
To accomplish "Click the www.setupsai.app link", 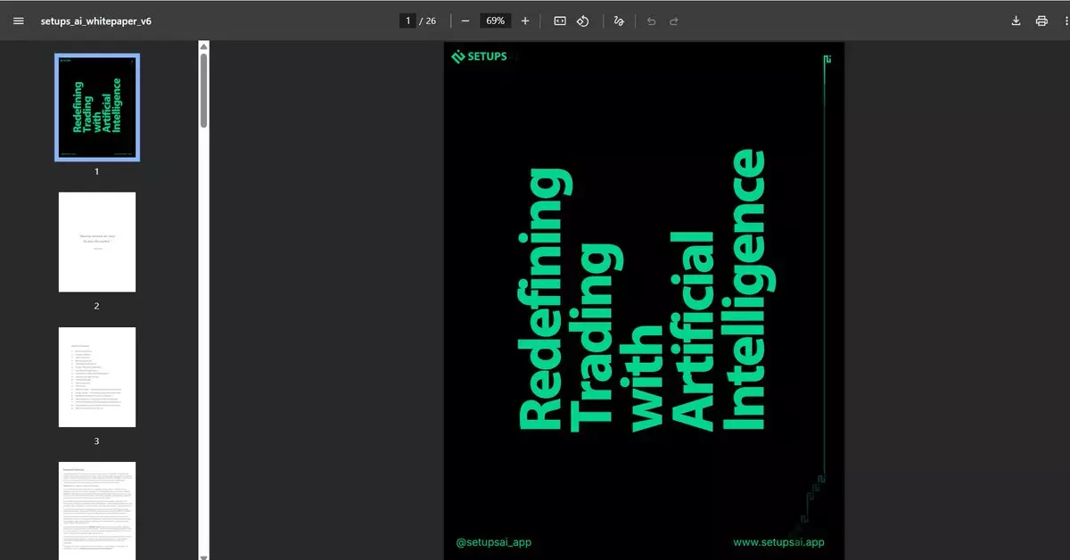I will tap(778, 542).
